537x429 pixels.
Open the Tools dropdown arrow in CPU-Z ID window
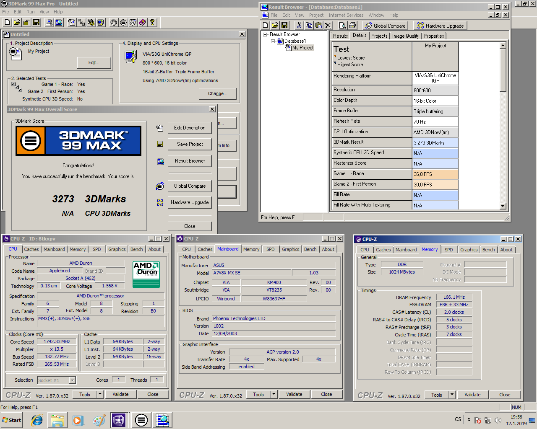click(100, 394)
